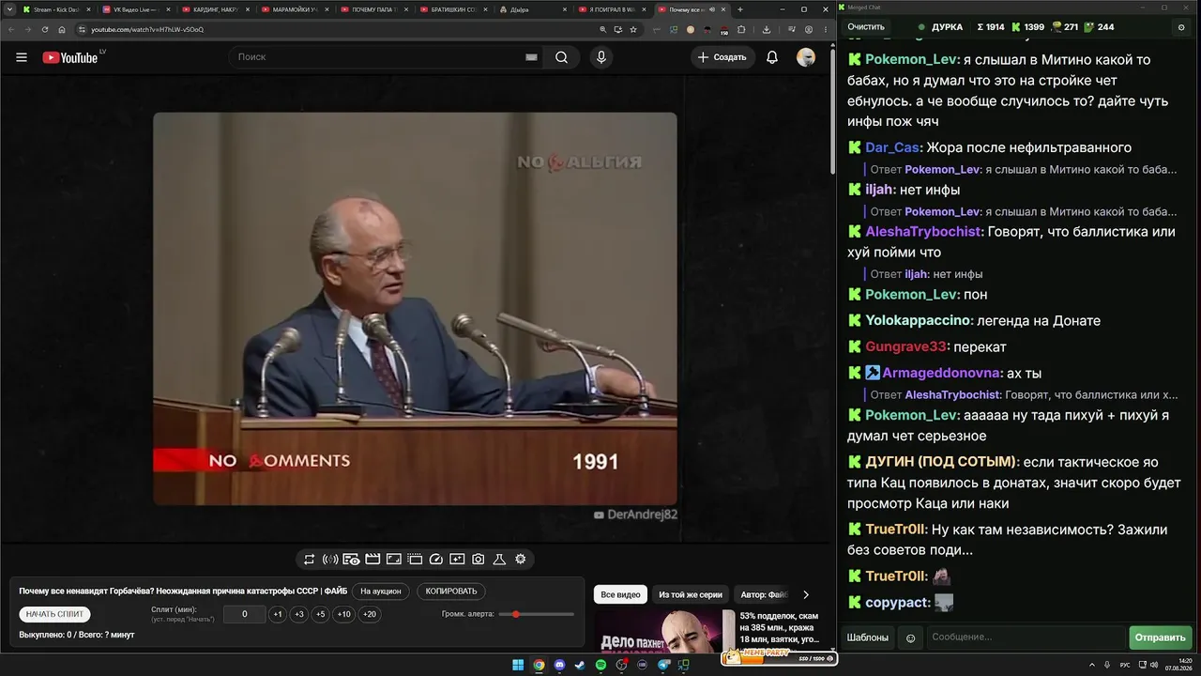Open Steam from the taskbar
The image size is (1201, 676).
coord(581,666)
